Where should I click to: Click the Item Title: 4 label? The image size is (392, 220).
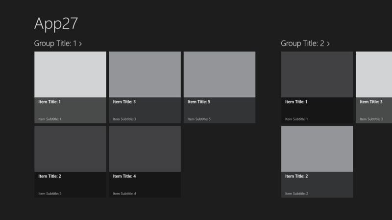[124, 176]
